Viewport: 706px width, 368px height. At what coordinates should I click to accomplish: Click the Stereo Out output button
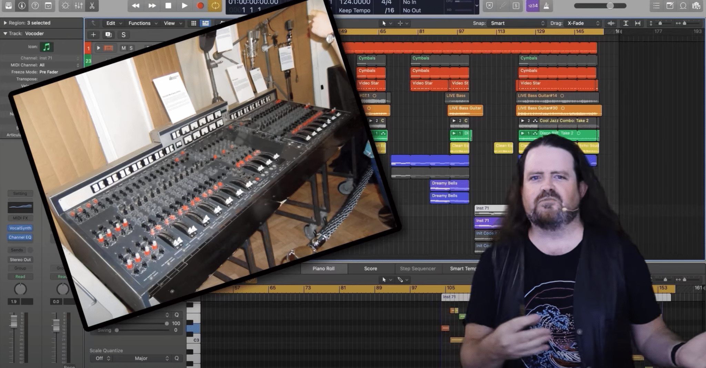click(x=20, y=260)
